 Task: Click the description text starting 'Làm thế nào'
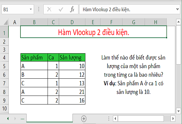(133, 75)
